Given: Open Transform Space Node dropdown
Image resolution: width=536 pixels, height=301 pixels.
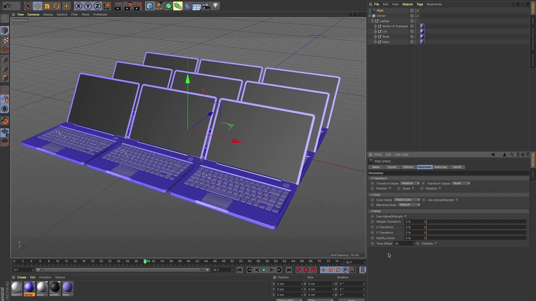Looking at the screenshot, I should pos(461,184).
